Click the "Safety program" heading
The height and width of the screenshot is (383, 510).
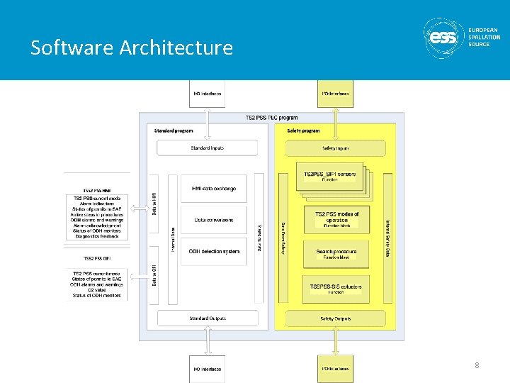(x=303, y=131)
